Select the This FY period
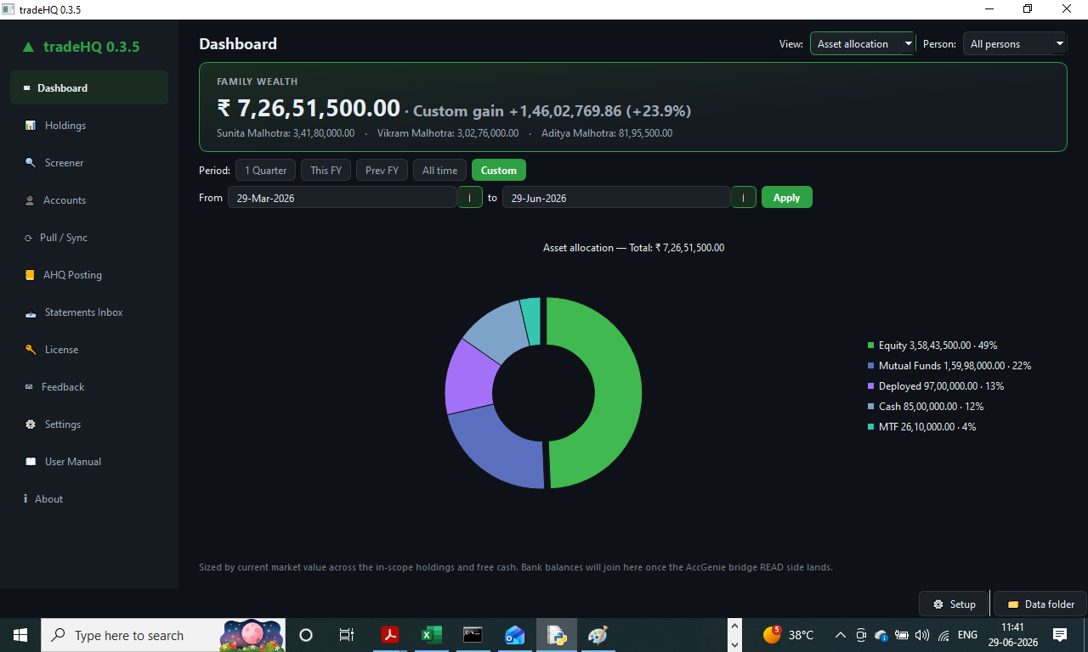The height and width of the screenshot is (652, 1088). [326, 171]
